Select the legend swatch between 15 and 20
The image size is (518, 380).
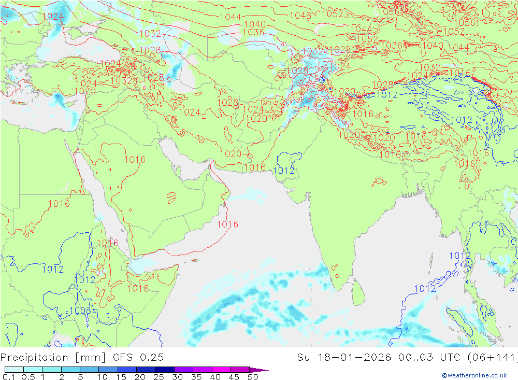(x=127, y=370)
